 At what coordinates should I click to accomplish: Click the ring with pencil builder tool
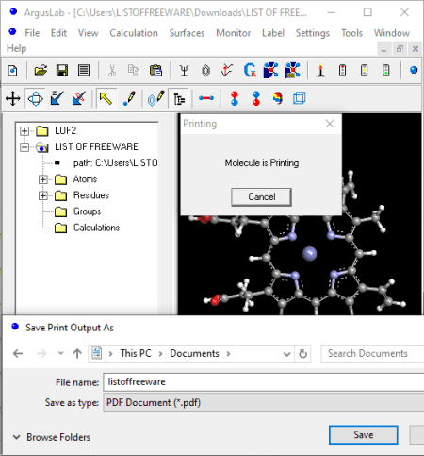155,98
